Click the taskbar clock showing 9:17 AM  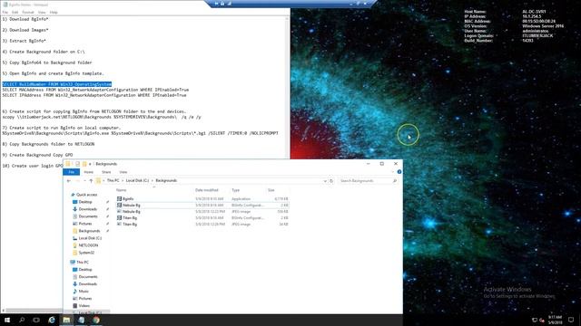(555, 320)
